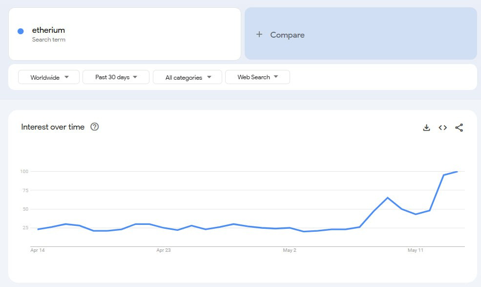
Task: Share the Interest over time chart
Action: coord(459,127)
